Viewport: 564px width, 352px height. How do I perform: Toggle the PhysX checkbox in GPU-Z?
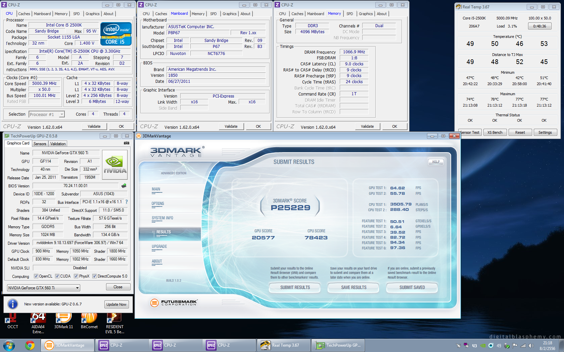click(76, 276)
